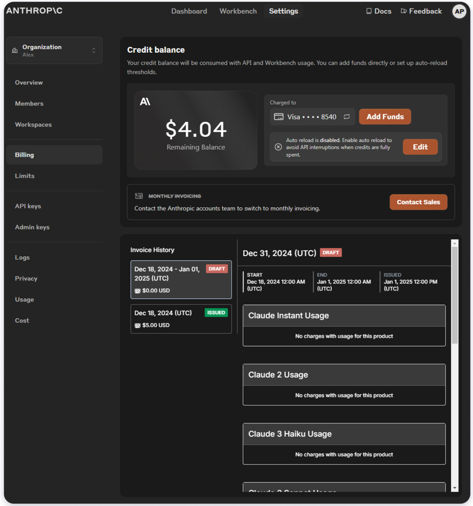The image size is (473, 506).
Task: Open the Dashboard tab
Action: click(x=189, y=11)
